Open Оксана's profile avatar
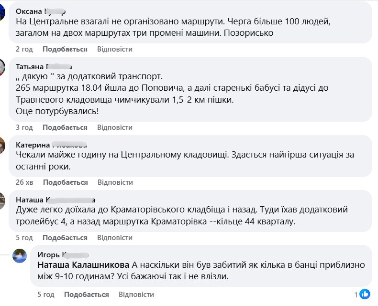 (x=2, y=12)
